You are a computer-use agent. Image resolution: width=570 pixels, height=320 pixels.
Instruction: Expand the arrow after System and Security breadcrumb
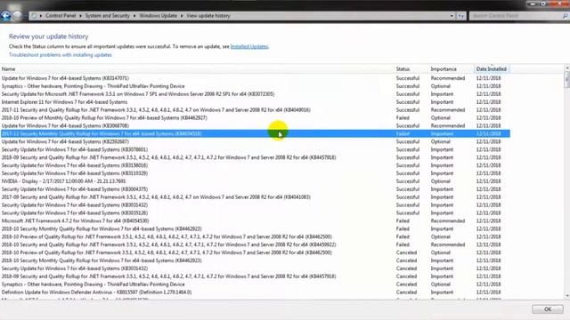134,16
